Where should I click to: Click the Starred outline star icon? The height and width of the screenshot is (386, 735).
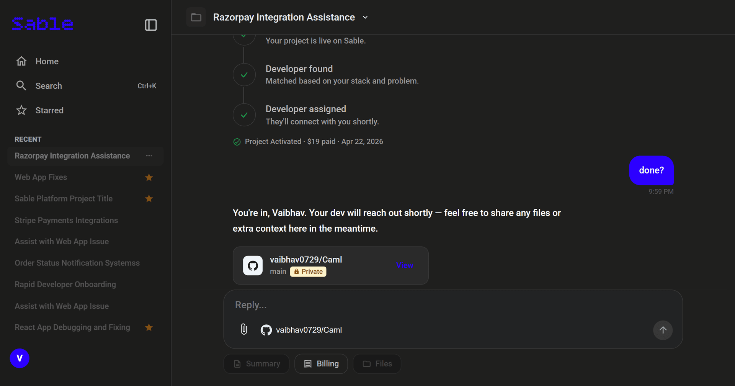(21, 110)
